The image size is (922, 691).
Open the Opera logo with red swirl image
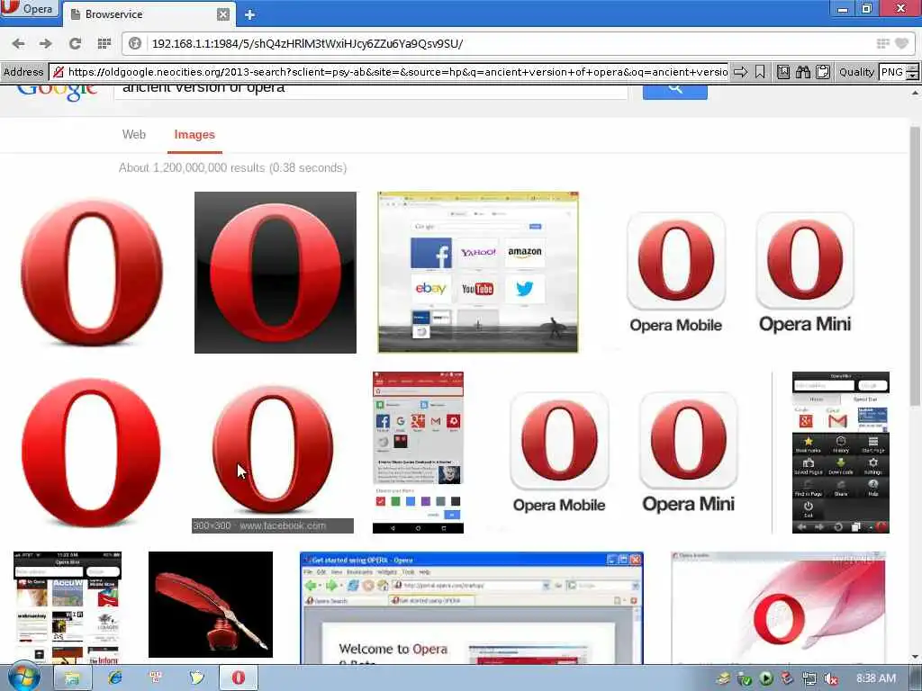point(779,607)
